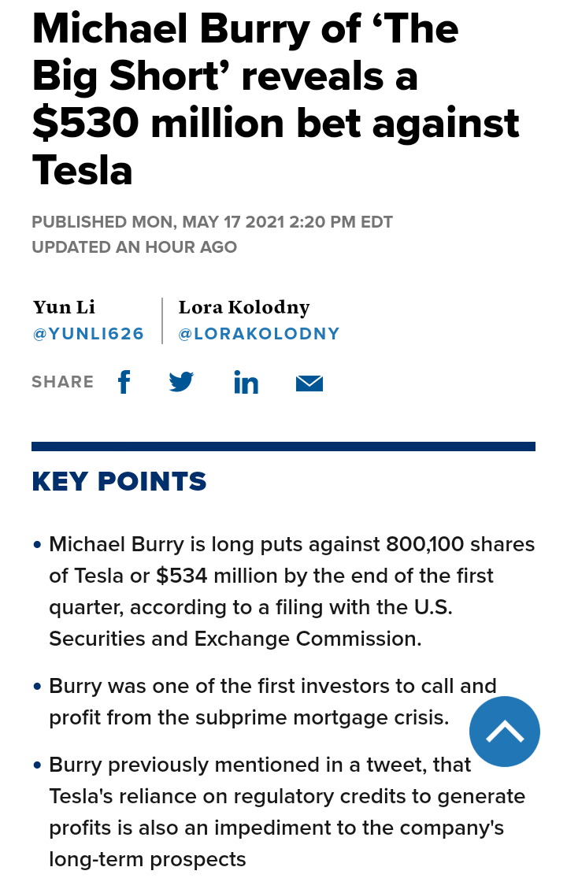This screenshot has height=893, width=567.
Task: Select the subprime mortgage crisis key point
Action: (x=272, y=702)
